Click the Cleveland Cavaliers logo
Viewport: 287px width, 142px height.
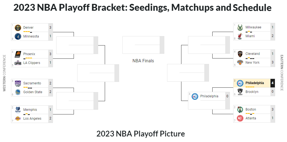click(x=240, y=54)
